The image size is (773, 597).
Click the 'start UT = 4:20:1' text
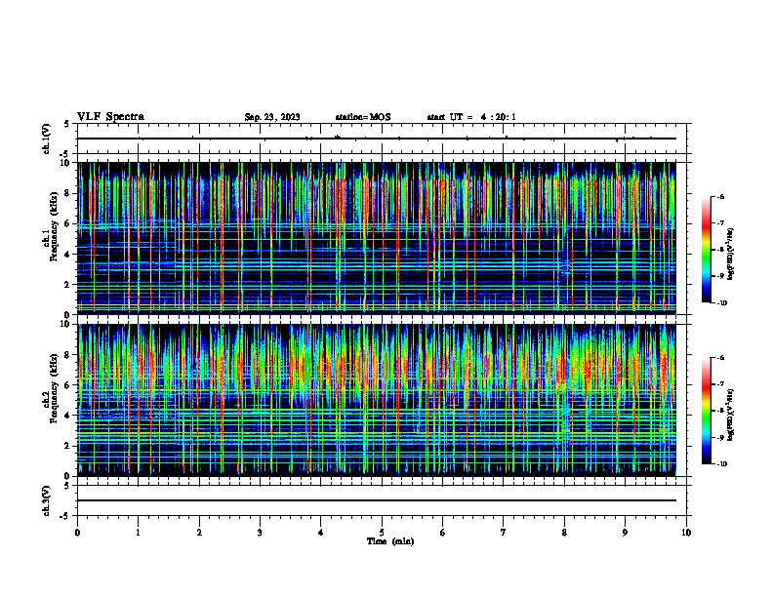(471, 117)
